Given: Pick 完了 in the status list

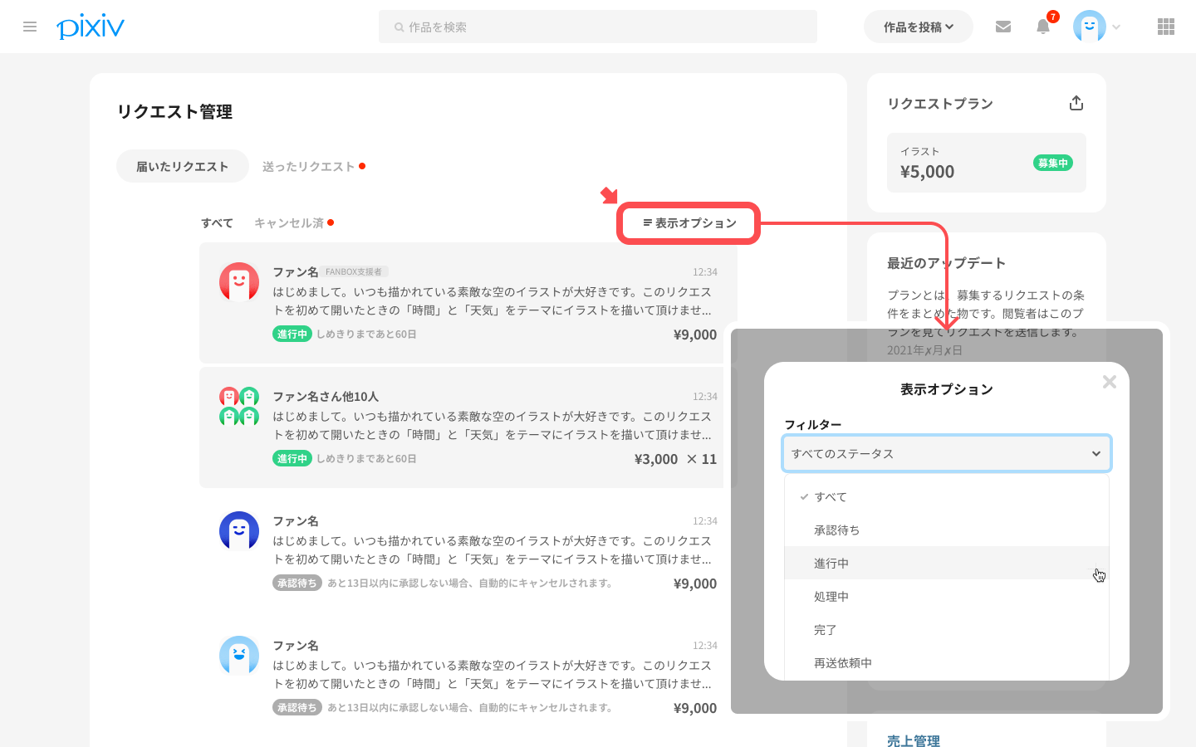Looking at the screenshot, I should click(825, 630).
